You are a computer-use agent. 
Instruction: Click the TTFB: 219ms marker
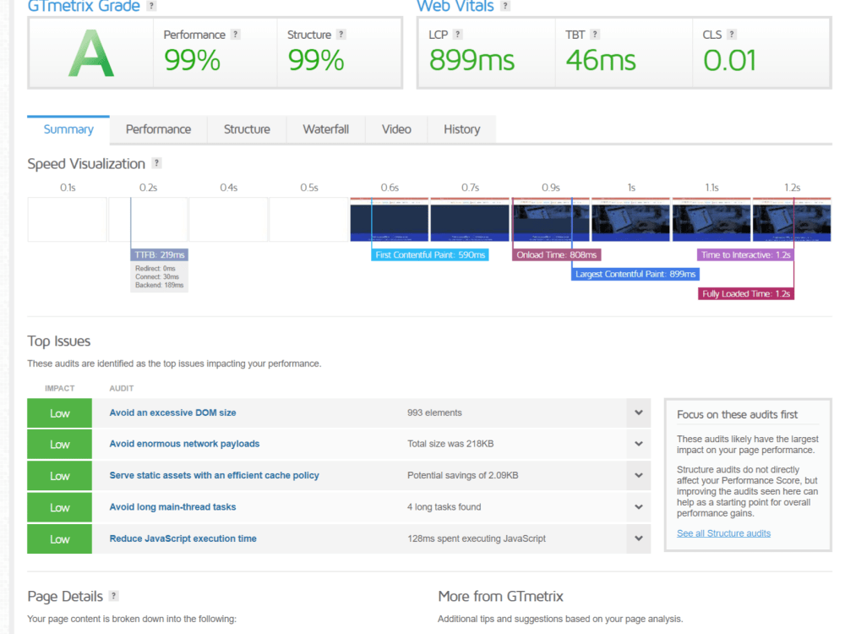pos(160,255)
